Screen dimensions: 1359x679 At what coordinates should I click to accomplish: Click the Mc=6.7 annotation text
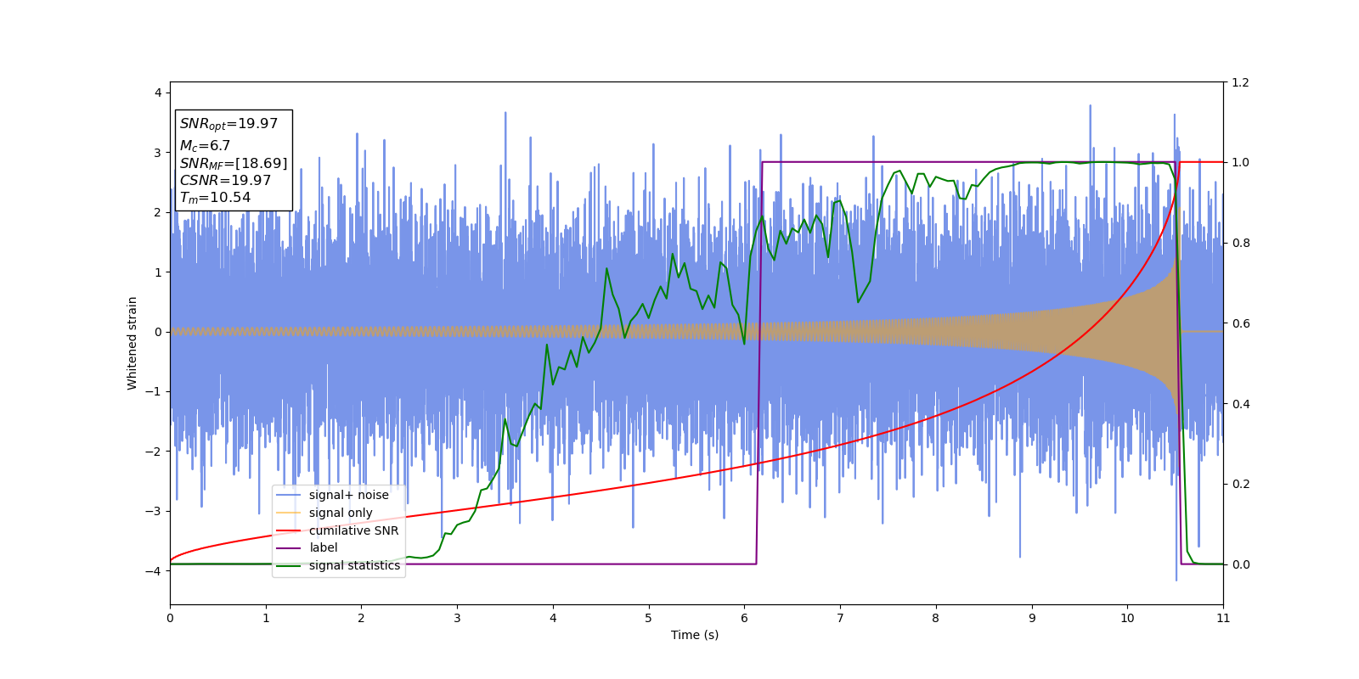tap(205, 146)
